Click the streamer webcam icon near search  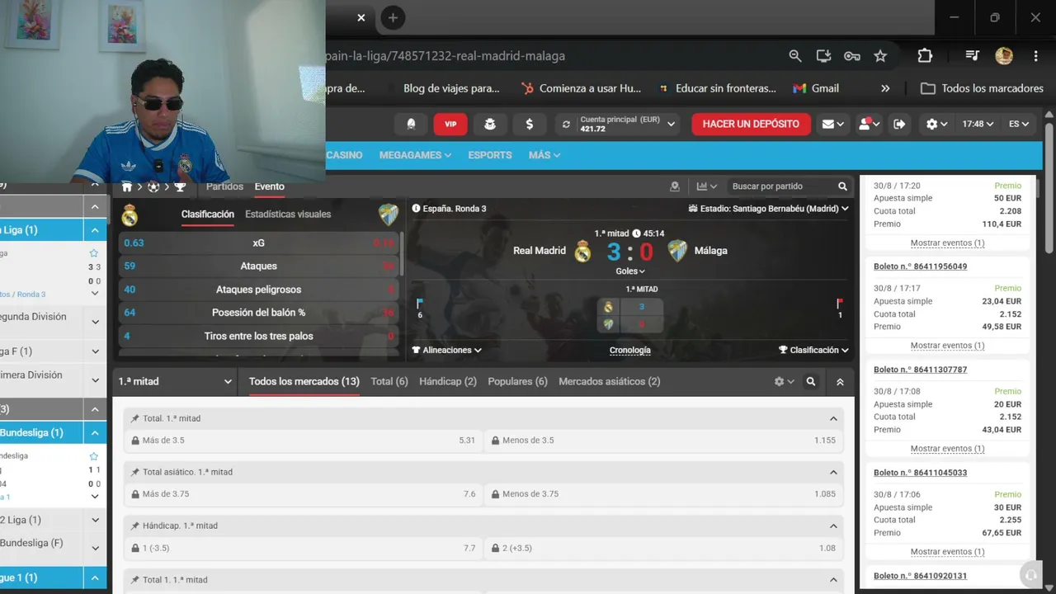(x=675, y=186)
